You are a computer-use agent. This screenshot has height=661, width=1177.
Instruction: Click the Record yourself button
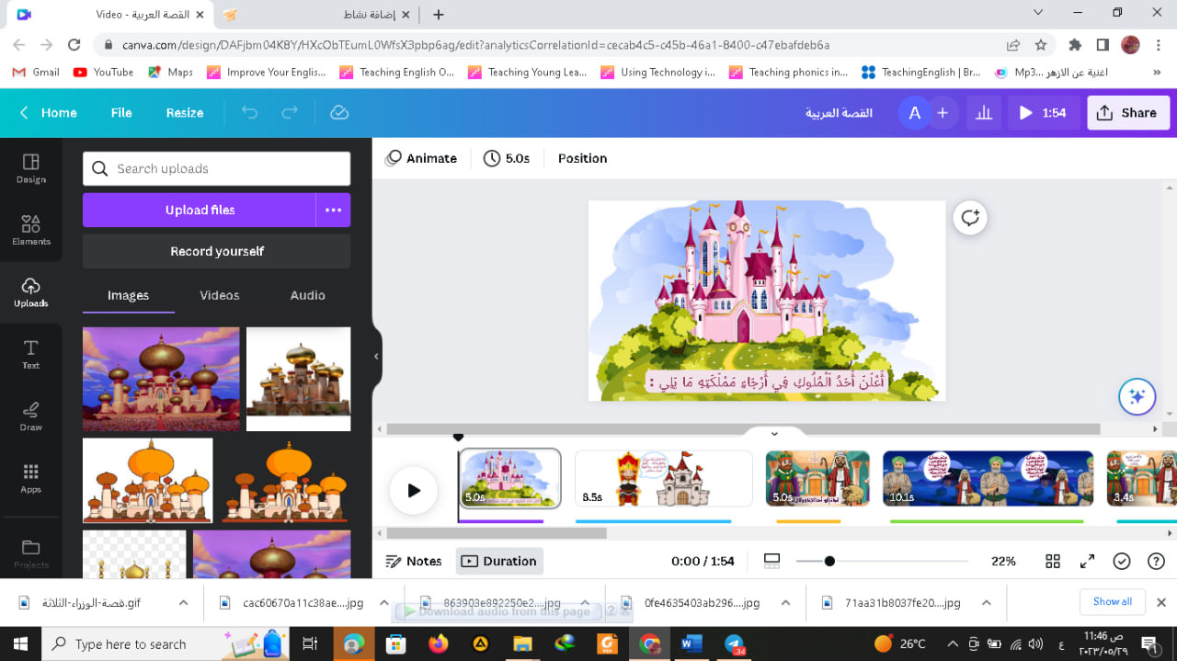[x=217, y=251]
